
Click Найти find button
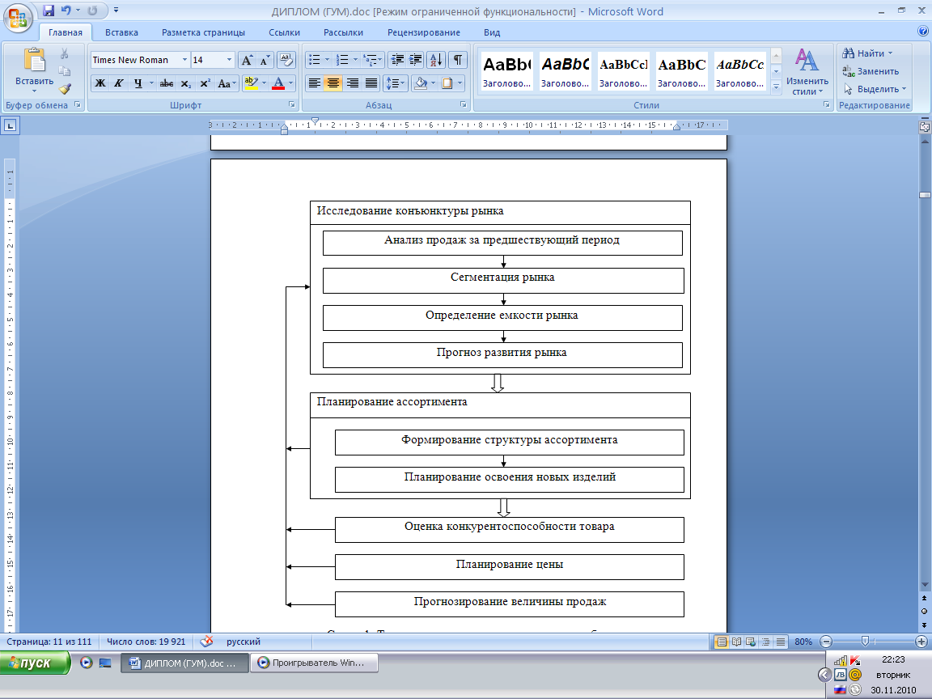[x=867, y=53]
